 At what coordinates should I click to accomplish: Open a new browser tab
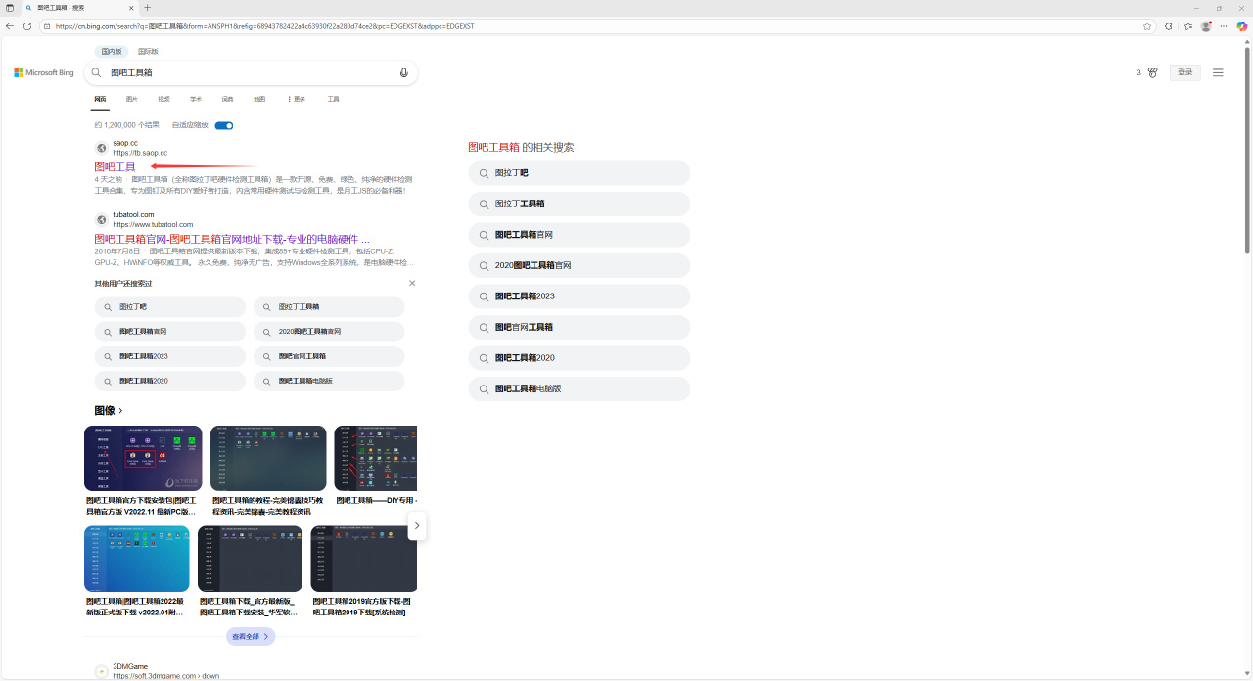coord(147,8)
